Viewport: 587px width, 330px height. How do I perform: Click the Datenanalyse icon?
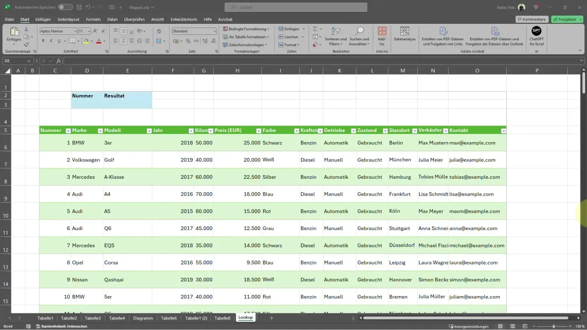point(404,36)
